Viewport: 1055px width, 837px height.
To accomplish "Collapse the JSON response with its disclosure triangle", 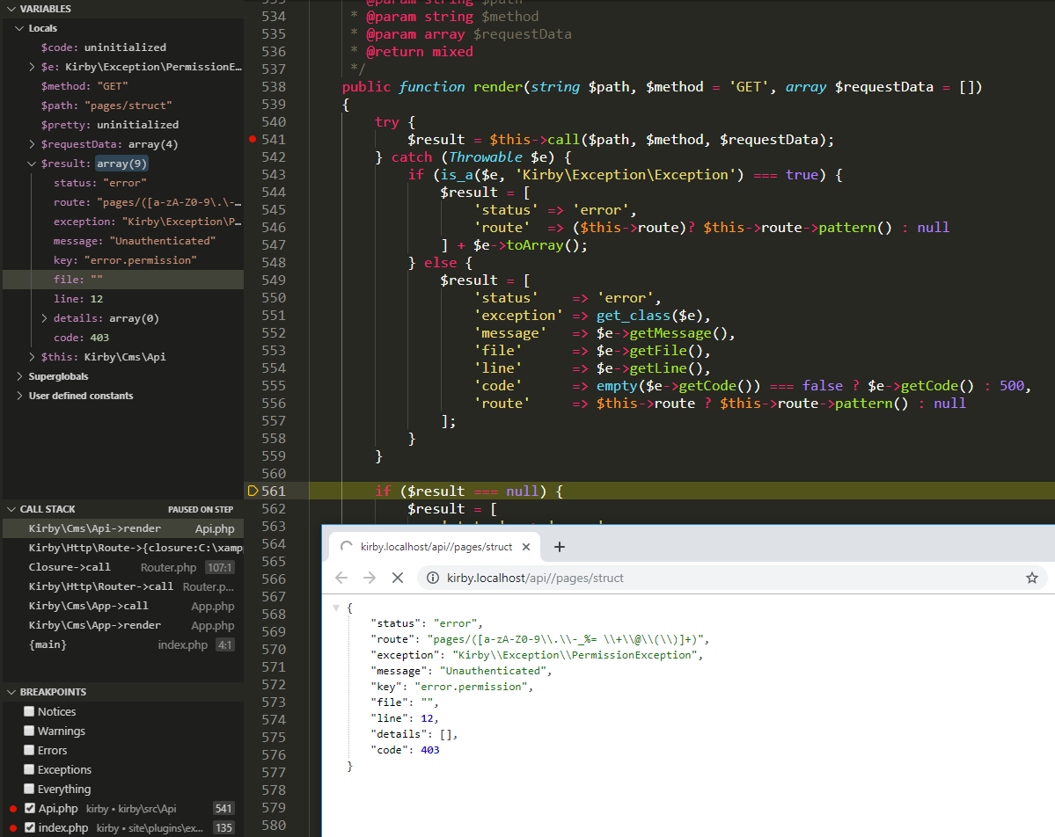I will (x=335, y=607).
